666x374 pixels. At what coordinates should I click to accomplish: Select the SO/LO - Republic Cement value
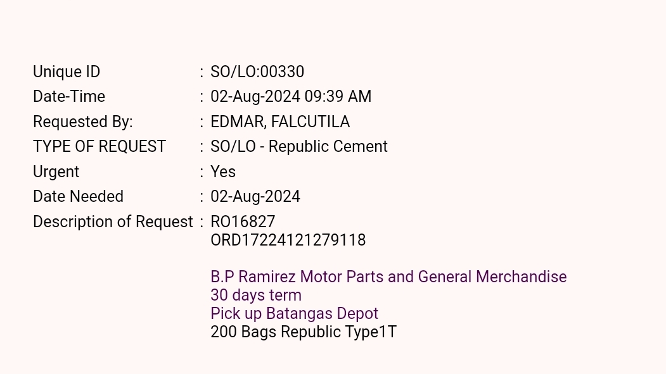click(x=299, y=147)
